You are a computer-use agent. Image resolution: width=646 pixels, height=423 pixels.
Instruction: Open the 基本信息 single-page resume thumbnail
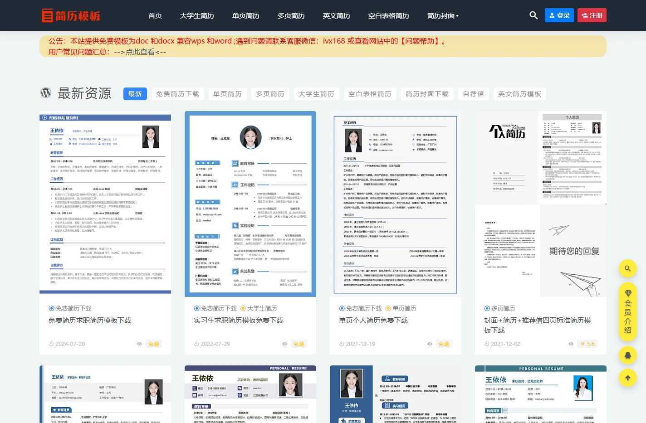tap(396, 204)
